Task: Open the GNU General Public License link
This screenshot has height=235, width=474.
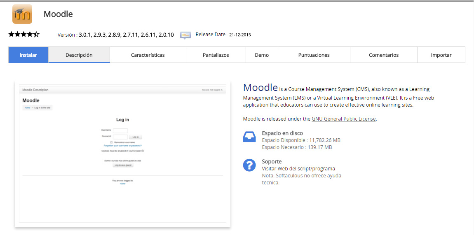Action: pyautogui.click(x=343, y=119)
